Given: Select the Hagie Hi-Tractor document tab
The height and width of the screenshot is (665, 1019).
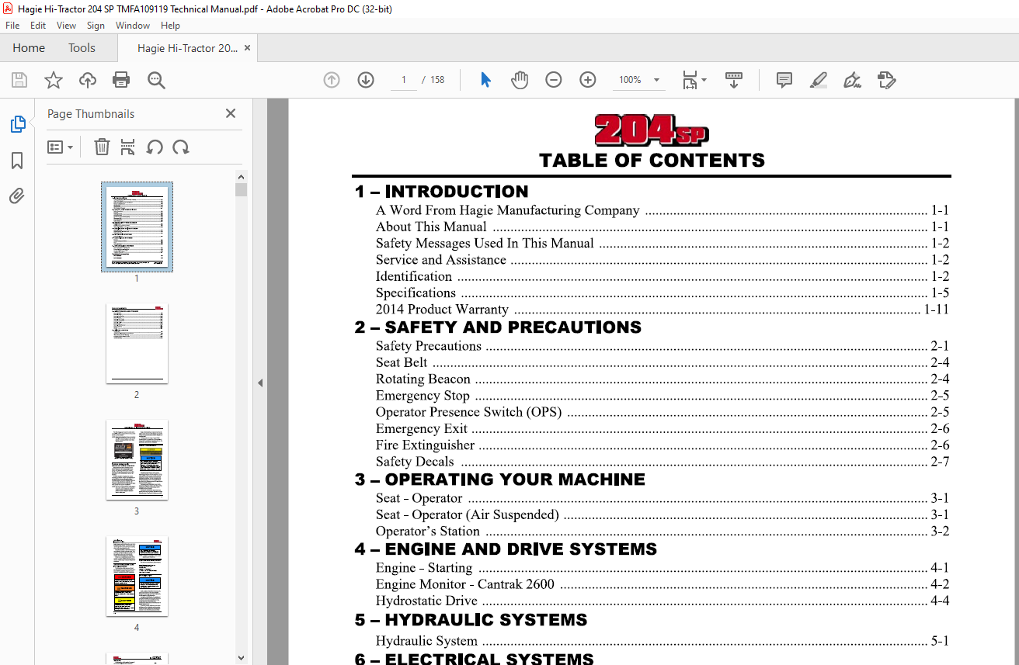Looking at the screenshot, I should 187,48.
